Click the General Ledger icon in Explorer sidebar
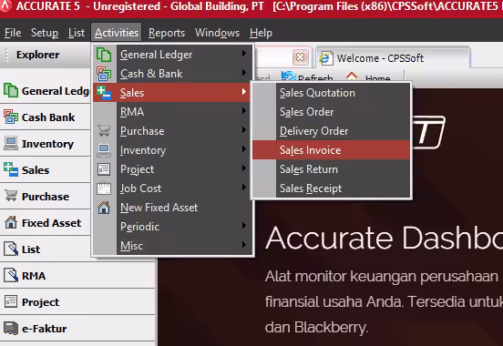The width and height of the screenshot is (503, 346). pyautogui.click(x=11, y=90)
